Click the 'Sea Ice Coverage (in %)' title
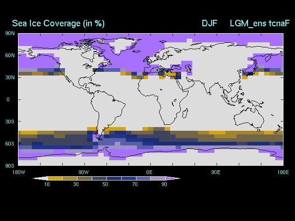This screenshot has width=295, height=221. click(x=58, y=23)
